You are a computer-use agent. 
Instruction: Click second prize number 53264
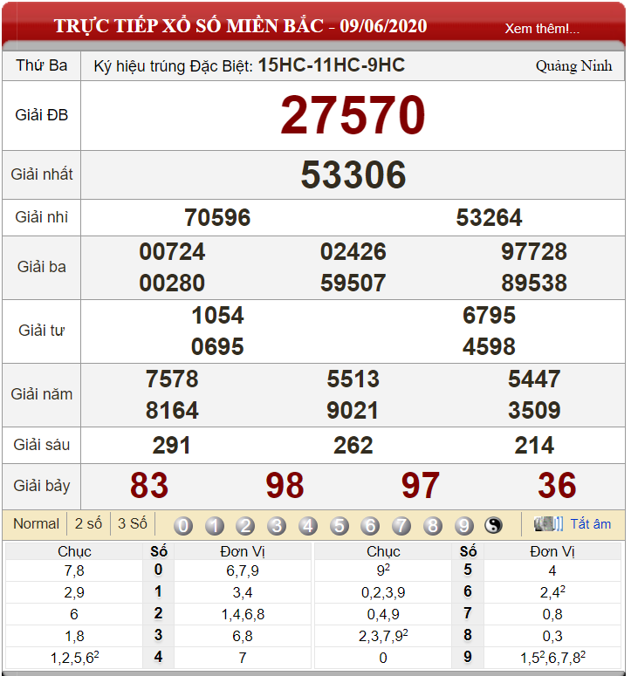point(489,217)
